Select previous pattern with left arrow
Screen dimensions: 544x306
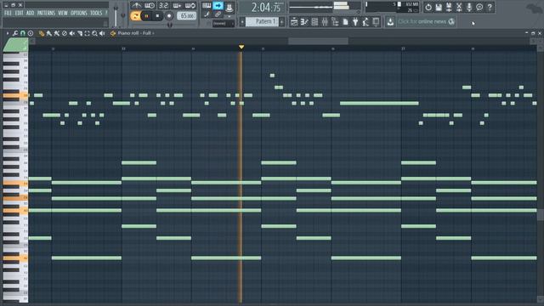point(242,22)
